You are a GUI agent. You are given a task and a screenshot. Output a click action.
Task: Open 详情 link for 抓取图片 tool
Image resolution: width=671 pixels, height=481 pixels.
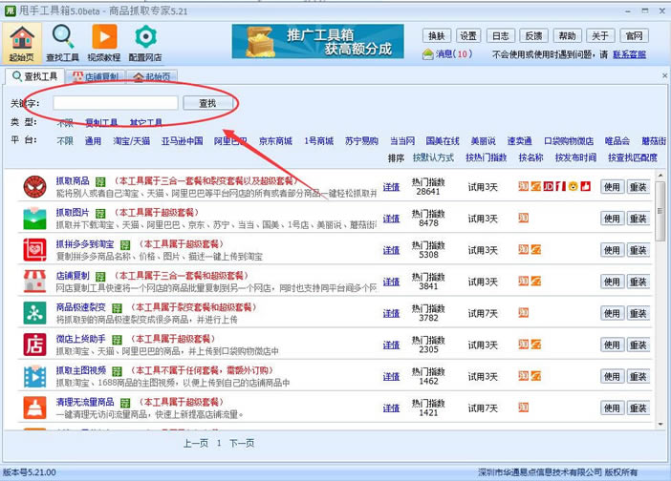click(x=392, y=219)
